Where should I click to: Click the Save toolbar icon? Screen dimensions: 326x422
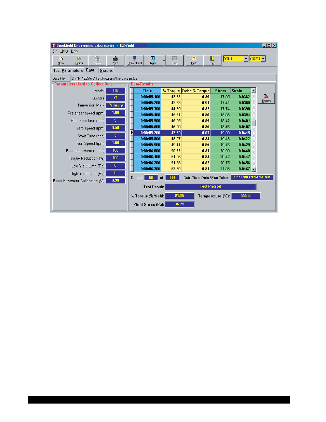pyautogui.click(x=97, y=60)
